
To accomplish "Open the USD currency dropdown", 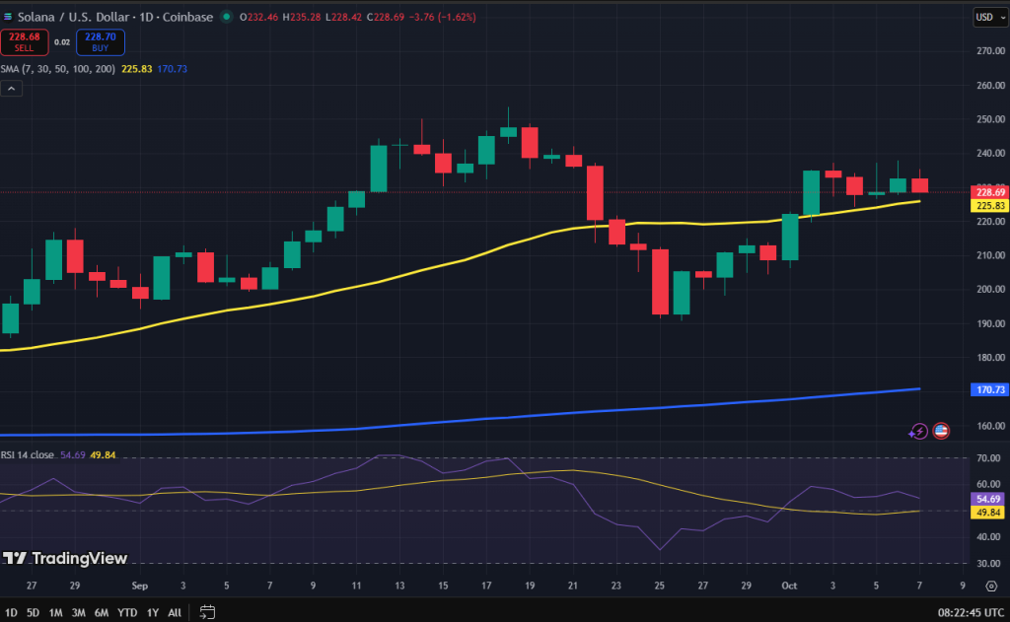I will pyautogui.click(x=990, y=17).
